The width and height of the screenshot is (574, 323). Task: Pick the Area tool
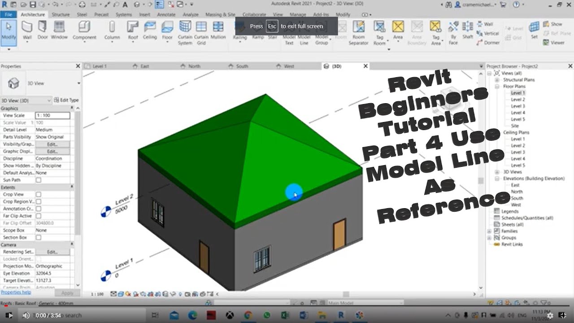click(x=398, y=30)
